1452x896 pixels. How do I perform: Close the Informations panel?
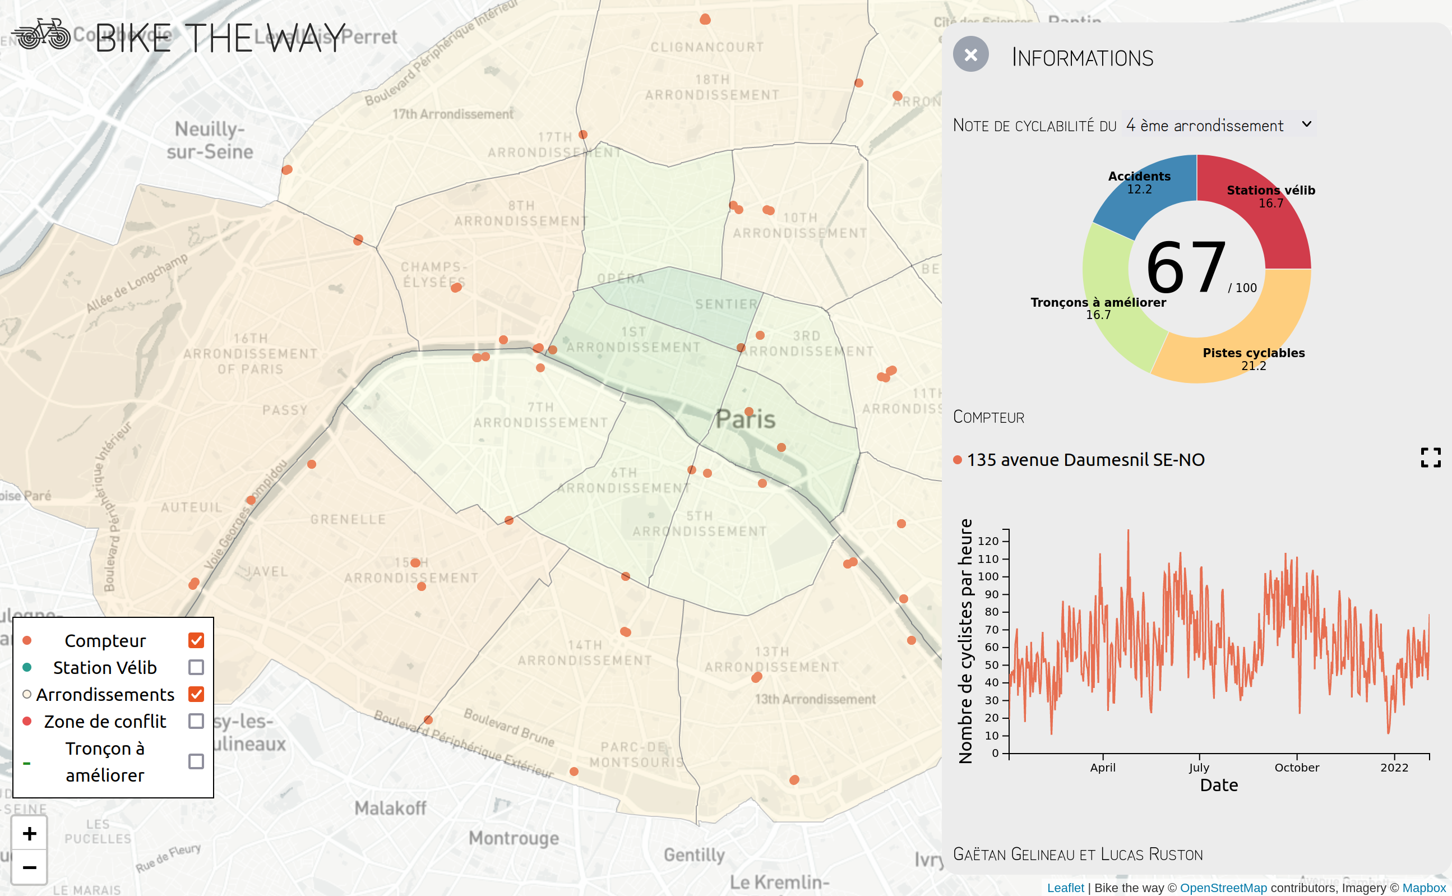(970, 54)
